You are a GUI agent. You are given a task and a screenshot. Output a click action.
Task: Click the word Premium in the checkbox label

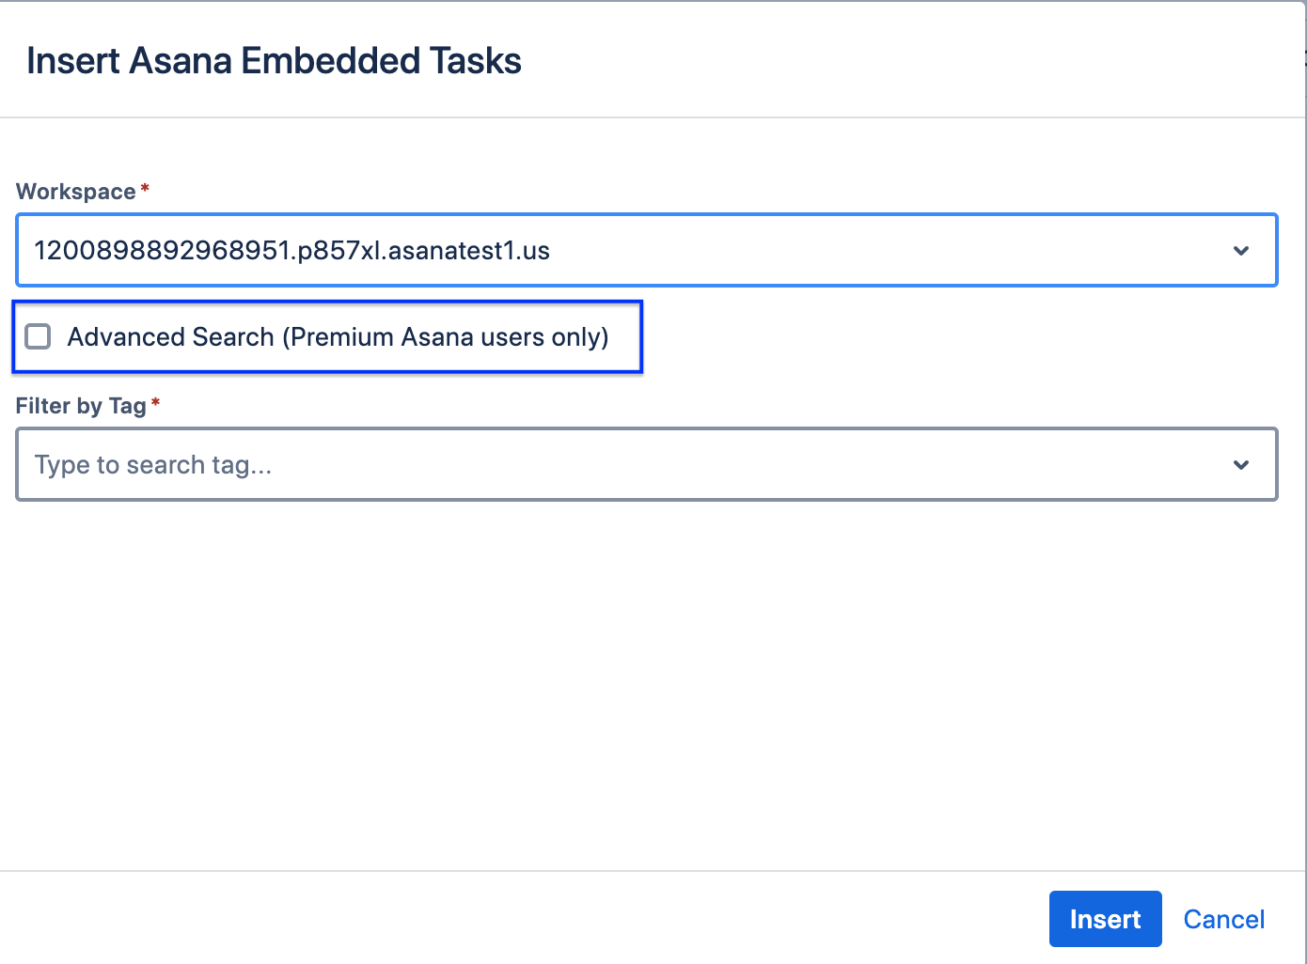tap(342, 337)
